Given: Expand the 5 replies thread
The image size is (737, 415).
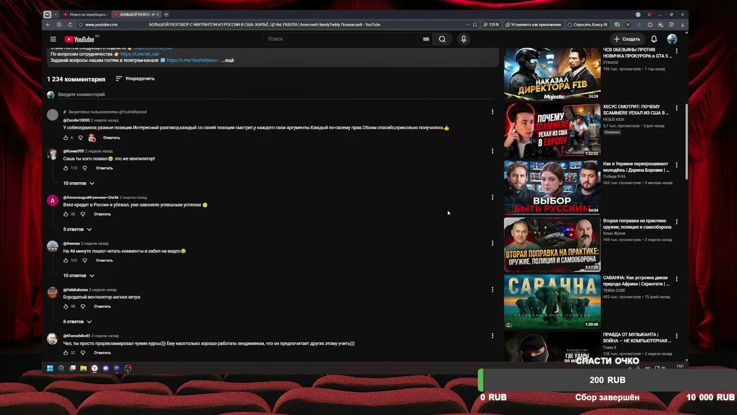Looking at the screenshot, I should pos(77,229).
